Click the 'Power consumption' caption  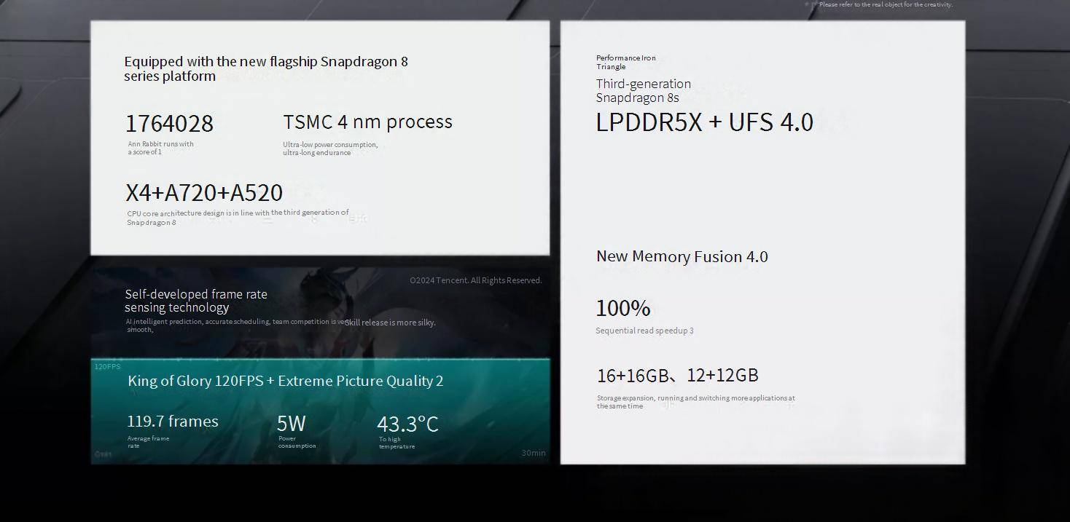297,442
